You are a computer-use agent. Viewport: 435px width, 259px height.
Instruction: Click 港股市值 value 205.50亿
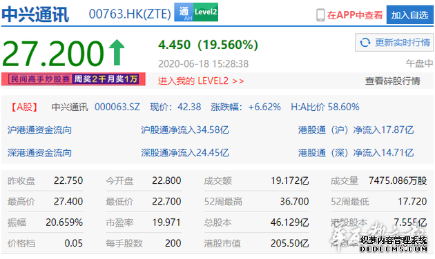click(x=289, y=244)
